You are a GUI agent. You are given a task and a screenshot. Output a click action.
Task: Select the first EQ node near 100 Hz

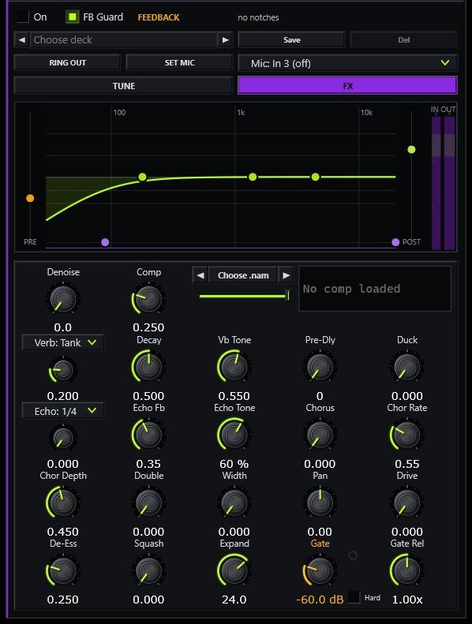coord(142,177)
